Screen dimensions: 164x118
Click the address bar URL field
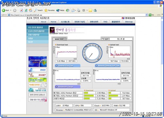(76, 15)
